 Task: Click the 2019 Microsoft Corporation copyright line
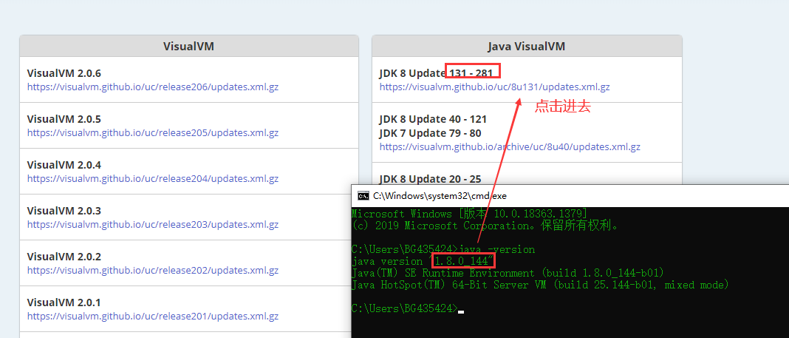(485, 226)
